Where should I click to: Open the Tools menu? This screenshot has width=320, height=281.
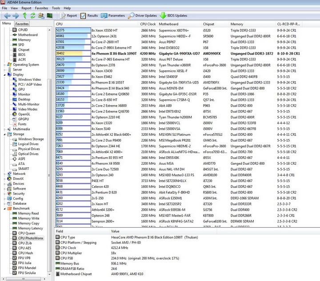[x=56, y=8]
